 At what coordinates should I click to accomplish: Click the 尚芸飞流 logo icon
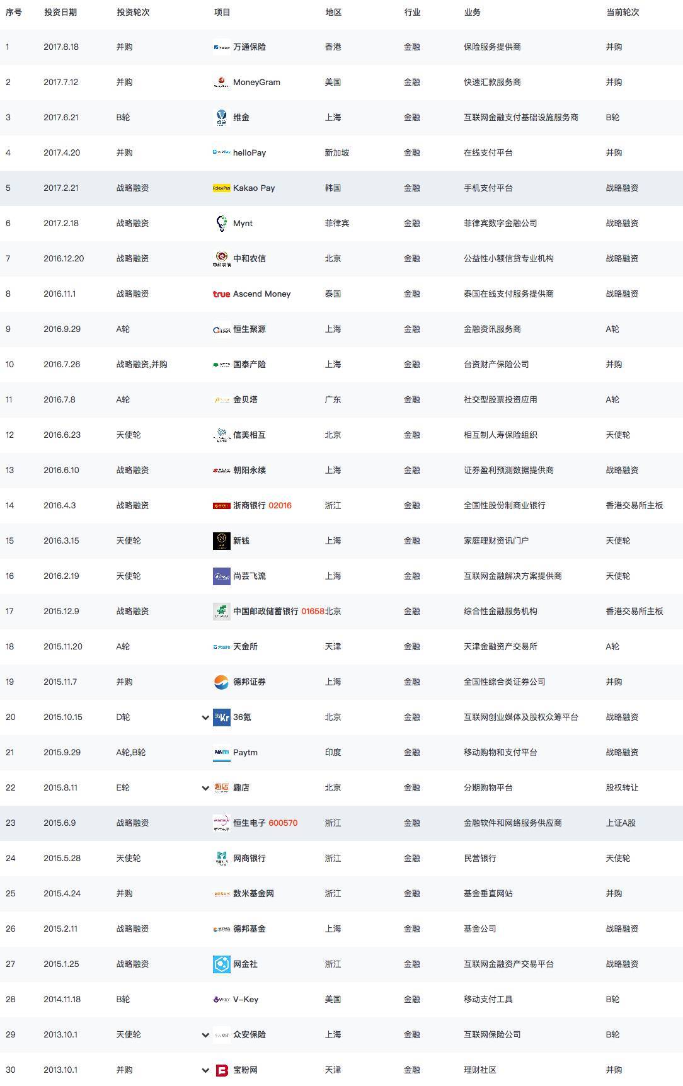(x=221, y=576)
